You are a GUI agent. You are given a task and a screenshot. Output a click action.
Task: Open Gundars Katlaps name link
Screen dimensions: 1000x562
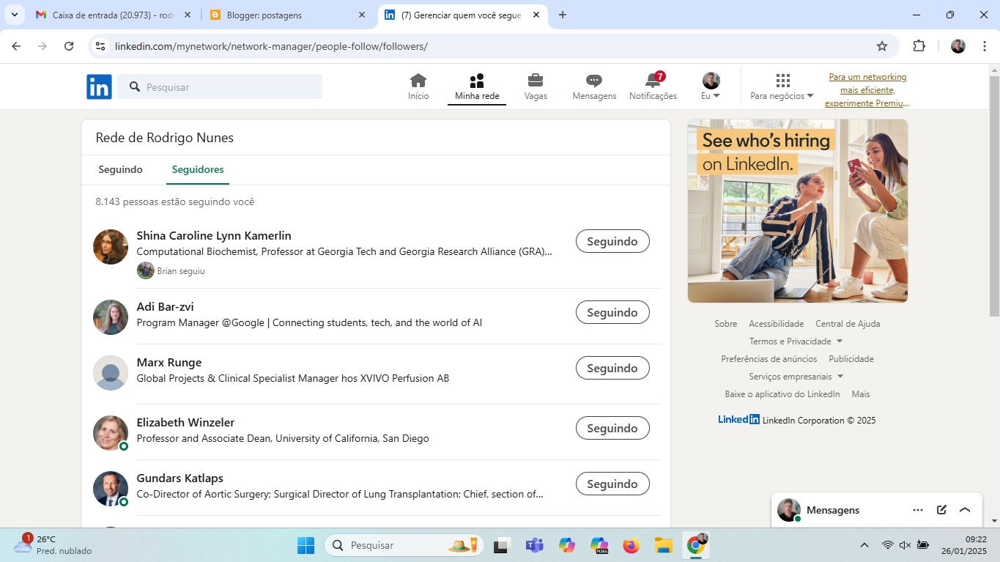pyautogui.click(x=179, y=478)
